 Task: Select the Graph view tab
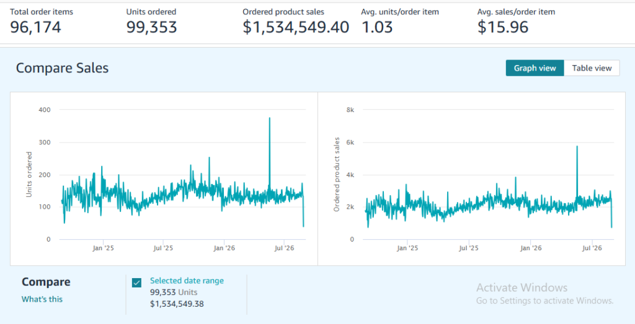535,68
